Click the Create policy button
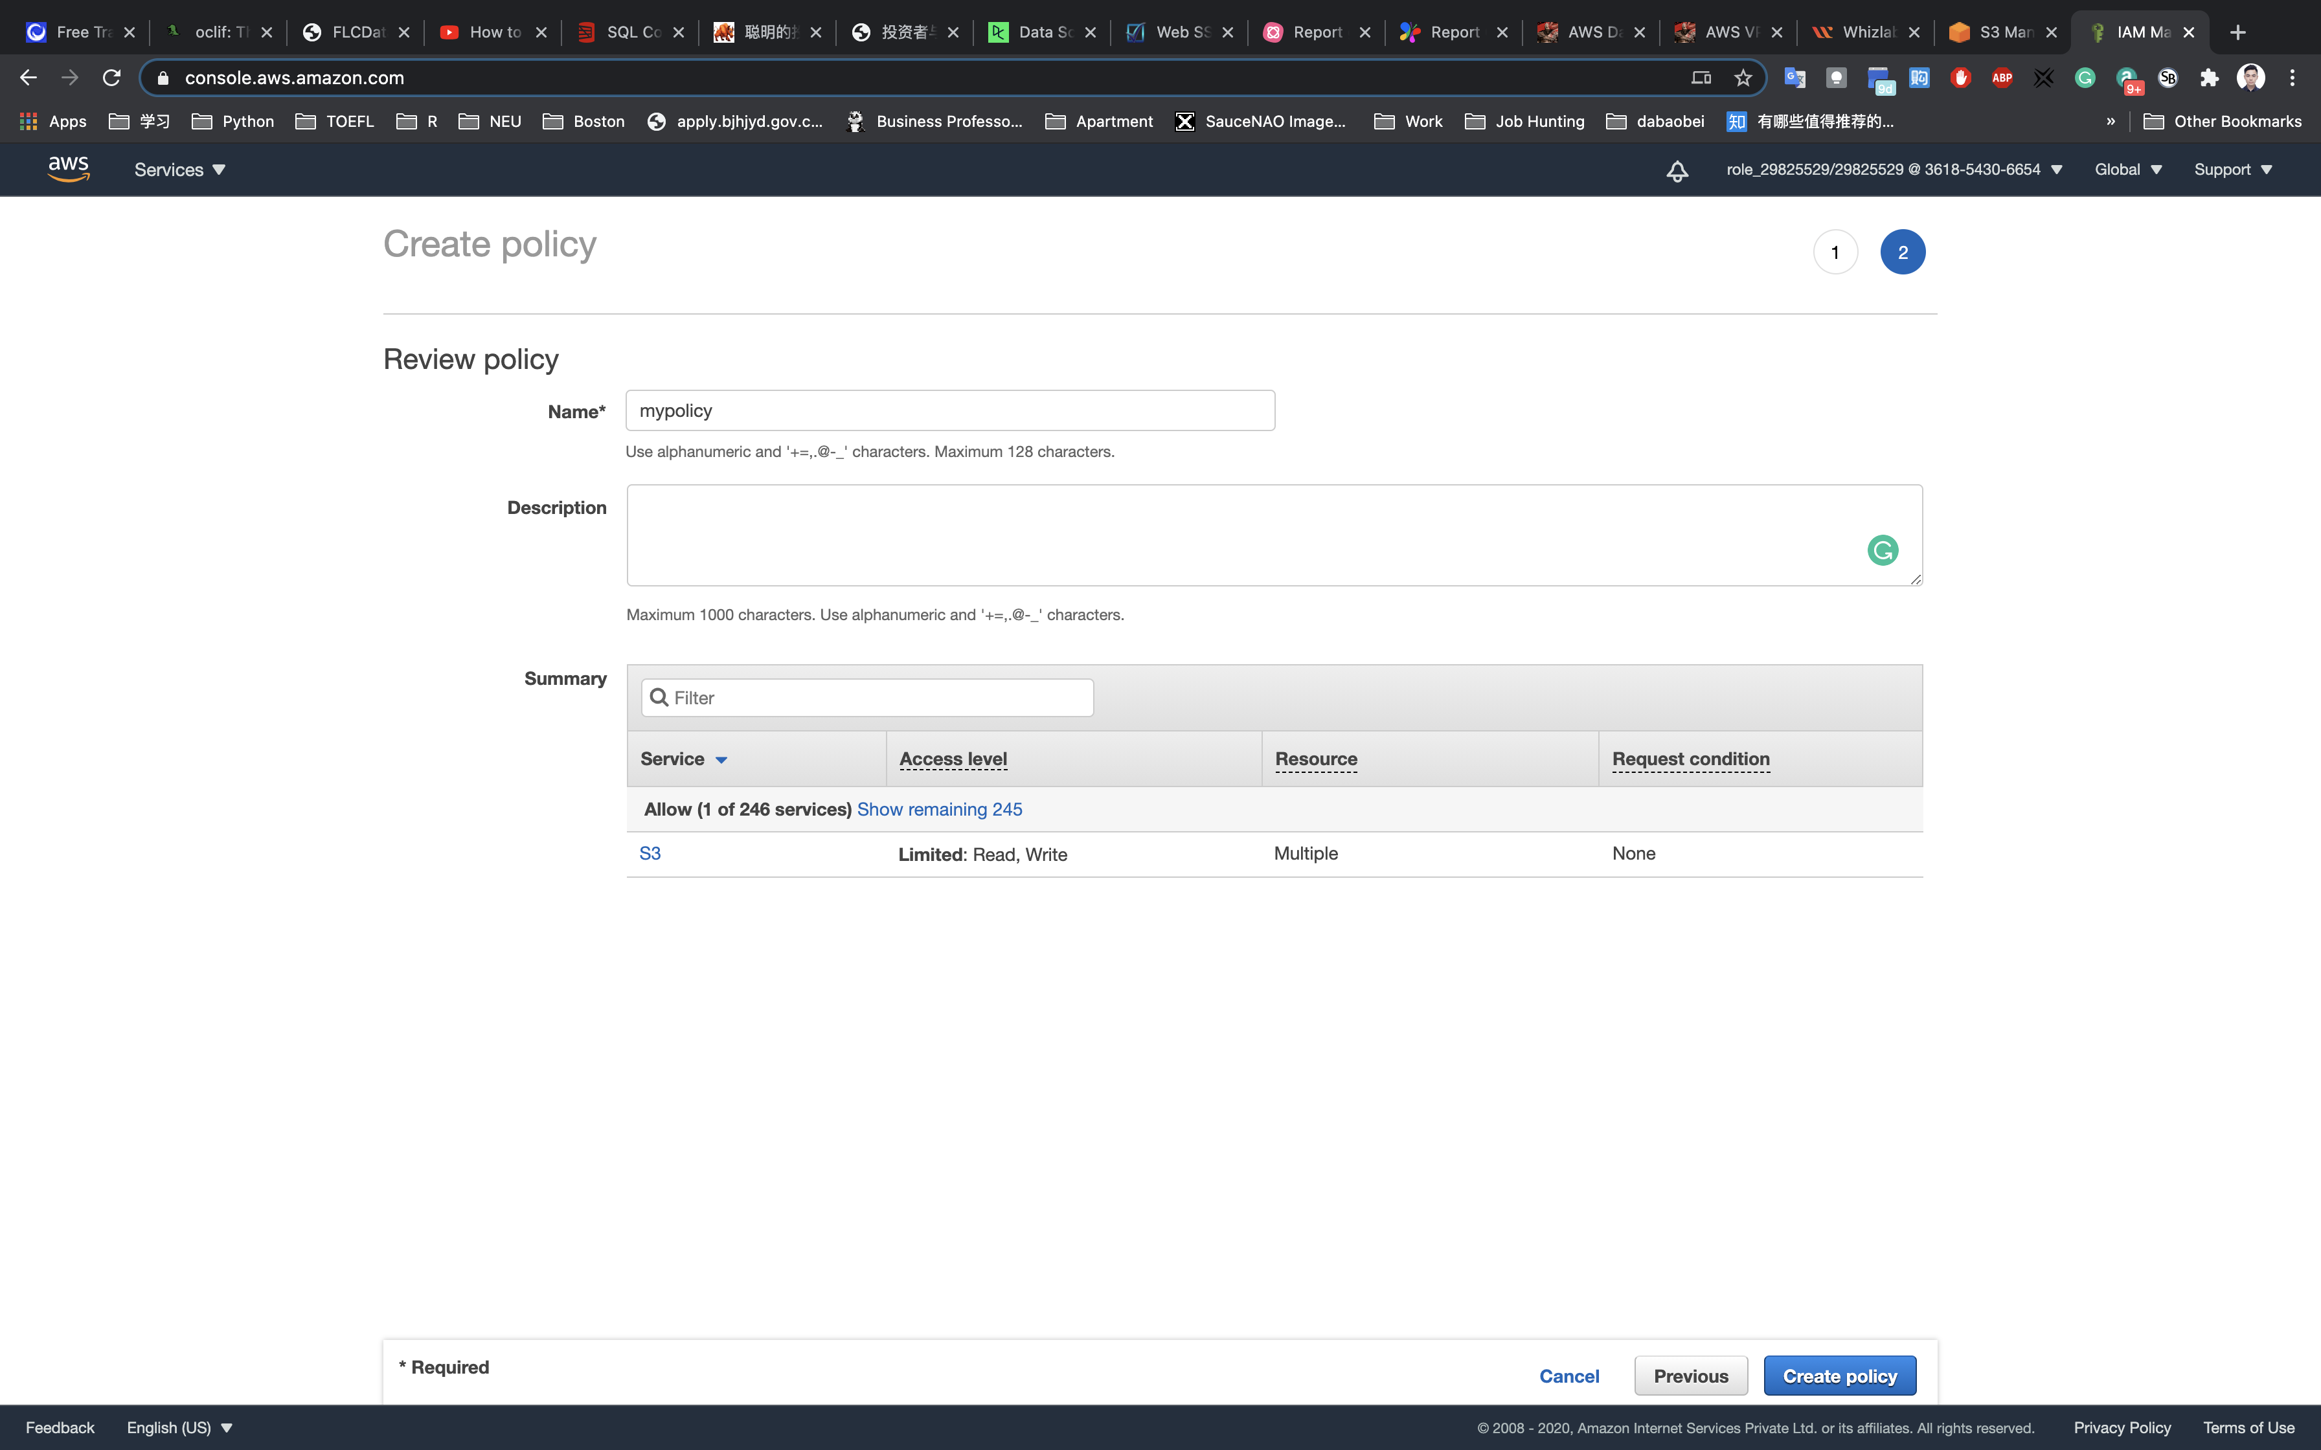The image size is (2321, 1450). pyautogui.click(x=1839, y=1376)
